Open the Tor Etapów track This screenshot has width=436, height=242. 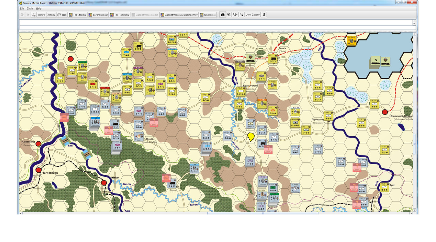pyautogui.click(x=77, y=15)
